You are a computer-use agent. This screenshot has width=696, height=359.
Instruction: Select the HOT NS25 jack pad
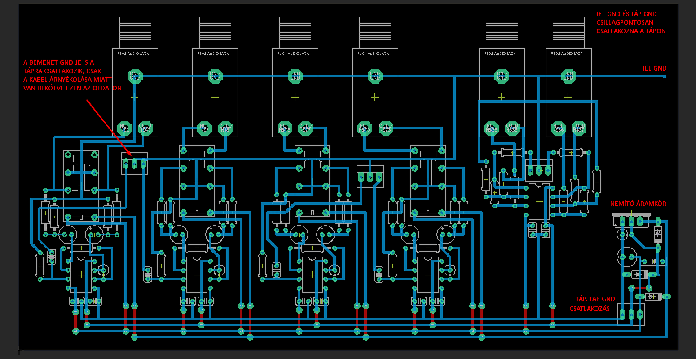coord(491,128)
